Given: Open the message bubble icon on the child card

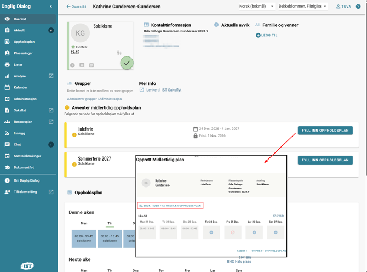Looking at the screenshot, I should pyautogui.click(x=82, y=65).
